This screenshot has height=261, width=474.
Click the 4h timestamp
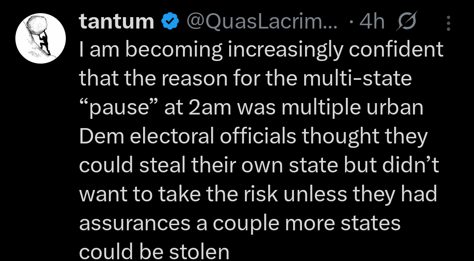point(373,22)
